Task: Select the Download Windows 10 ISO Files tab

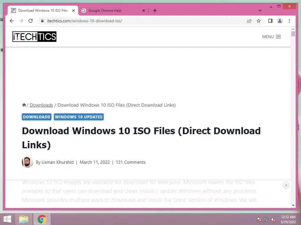Action: pos(43,11)
